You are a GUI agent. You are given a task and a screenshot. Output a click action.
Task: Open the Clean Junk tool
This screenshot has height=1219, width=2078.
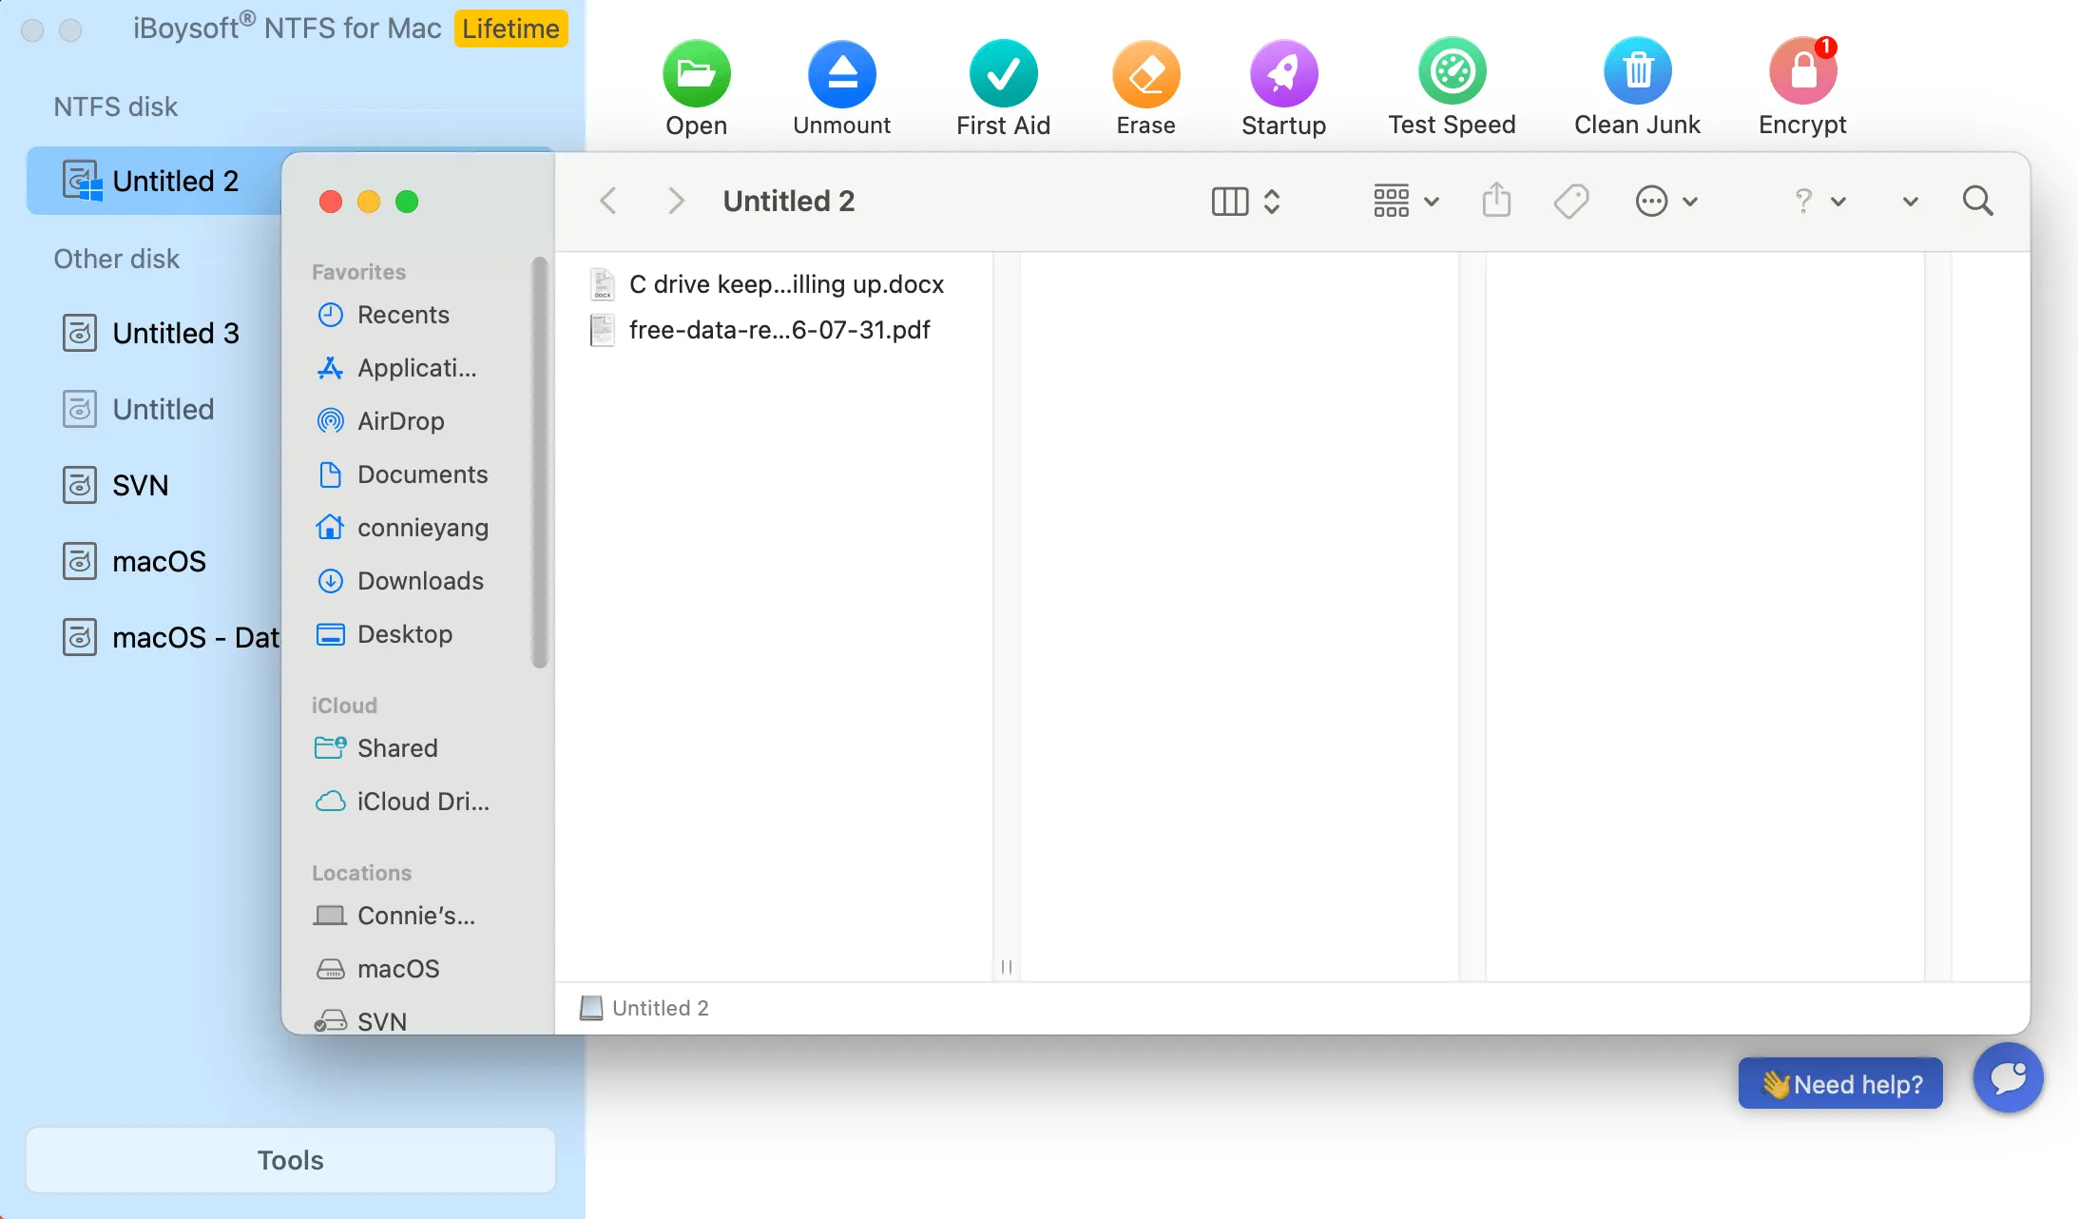[x=1637, y=71]
